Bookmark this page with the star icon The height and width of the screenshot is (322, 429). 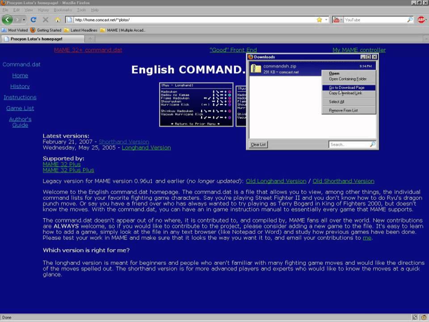[319, 20]
